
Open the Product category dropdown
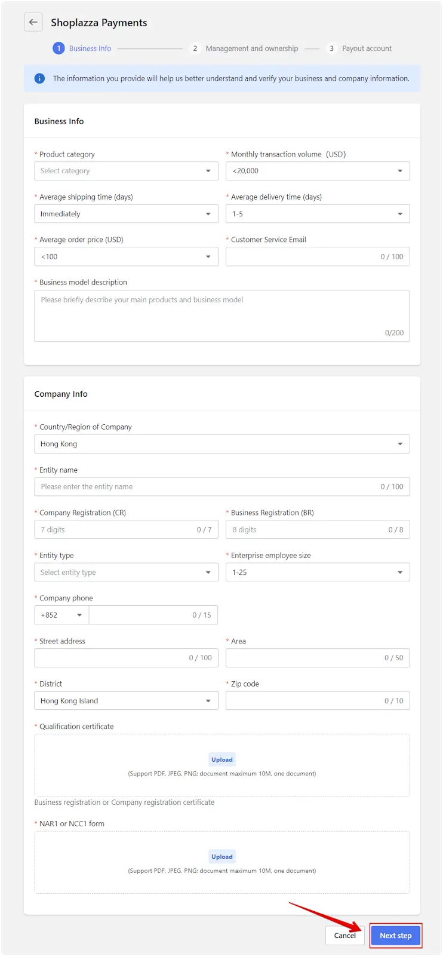click(x=126, y=171)
